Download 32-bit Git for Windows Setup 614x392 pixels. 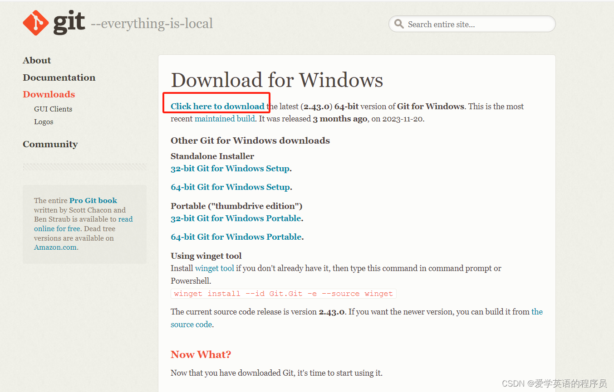pyautogui.click(x=230, y=169)
